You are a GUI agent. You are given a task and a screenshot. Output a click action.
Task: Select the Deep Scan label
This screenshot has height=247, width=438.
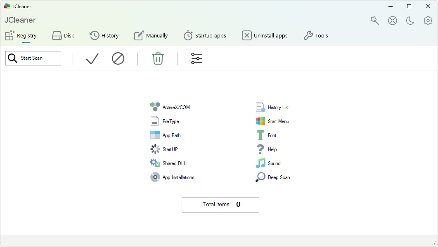coord(279,177)
